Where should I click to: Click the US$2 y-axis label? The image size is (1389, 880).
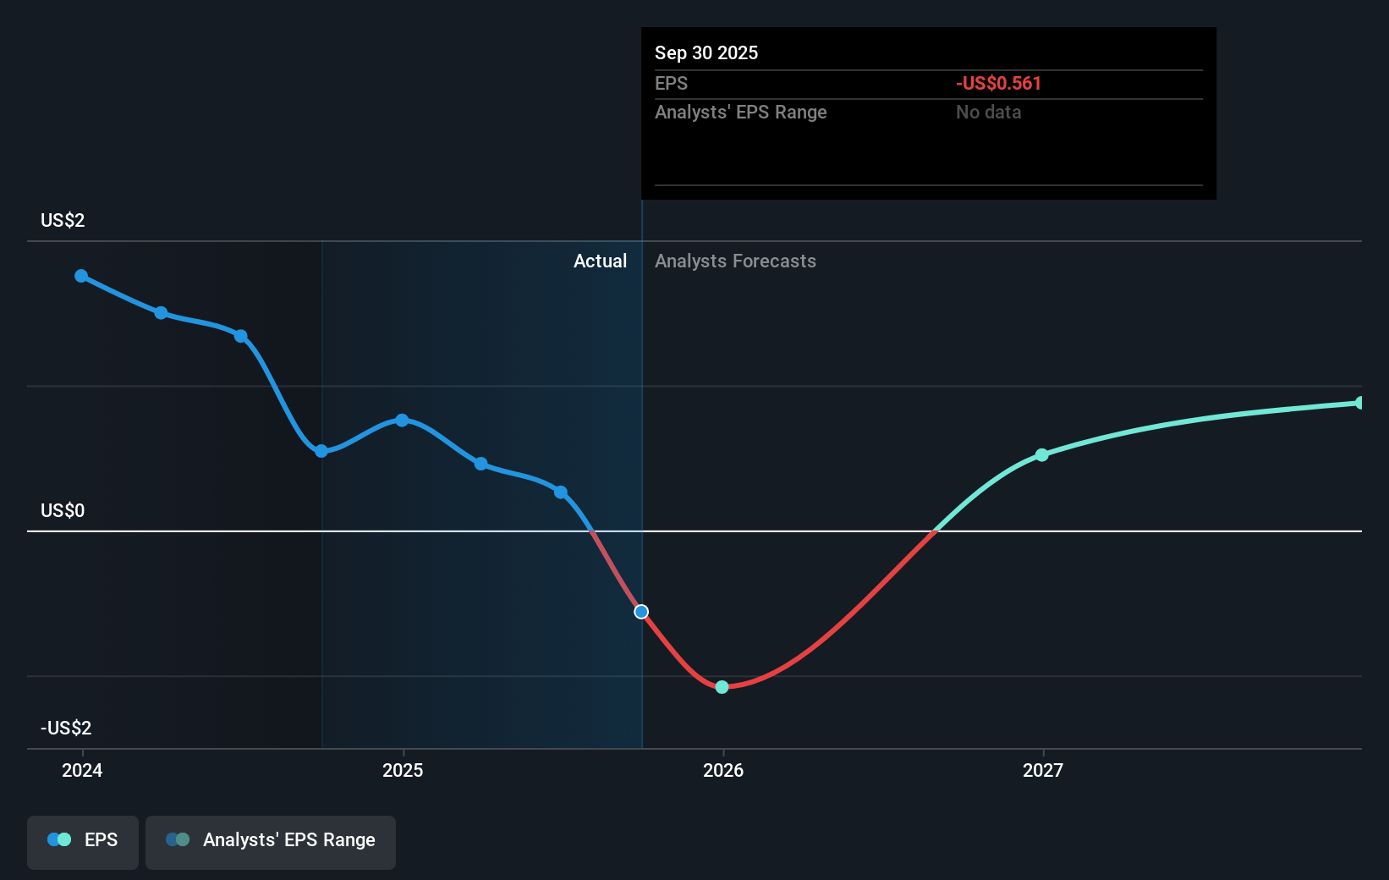[63, 220]
